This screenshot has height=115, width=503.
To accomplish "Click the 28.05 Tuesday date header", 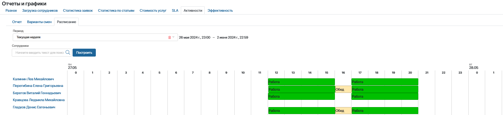I will click(473, 66).
